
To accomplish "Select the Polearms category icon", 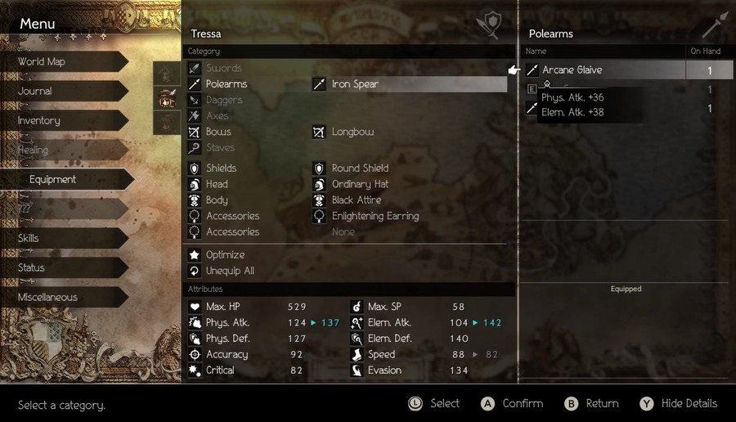I will coord(195,84).
